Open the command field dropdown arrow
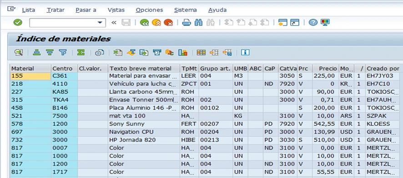403x178 pixels. click(x=100, y=23)
